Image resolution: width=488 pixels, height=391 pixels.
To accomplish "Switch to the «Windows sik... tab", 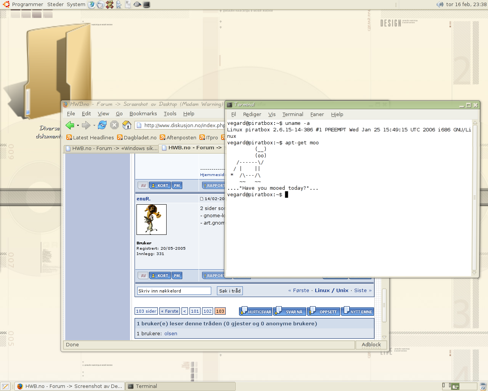I will click(111, 148).
